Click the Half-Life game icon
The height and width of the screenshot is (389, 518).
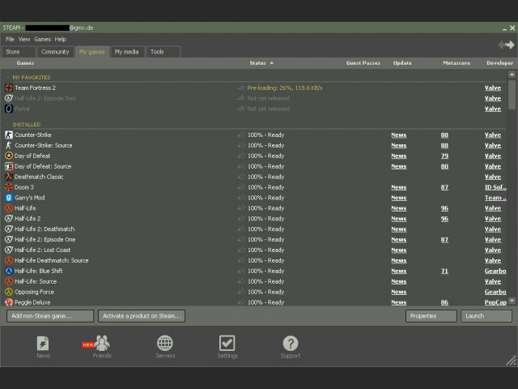pos(9,208)
